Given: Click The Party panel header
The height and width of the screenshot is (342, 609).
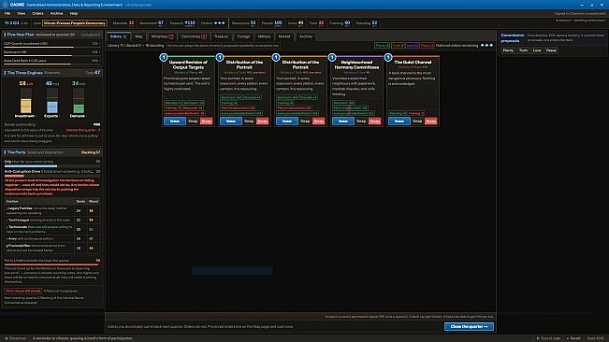Looking at the screenshot, I should click(52, 152).
